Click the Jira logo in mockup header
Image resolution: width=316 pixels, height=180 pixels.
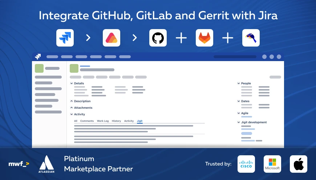pyautogui.click(x=38, y=57)
